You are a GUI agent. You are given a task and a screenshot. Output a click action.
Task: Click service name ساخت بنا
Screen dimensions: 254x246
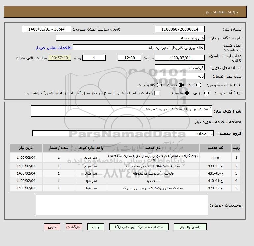pyautogui.click(x=153, y=181)
